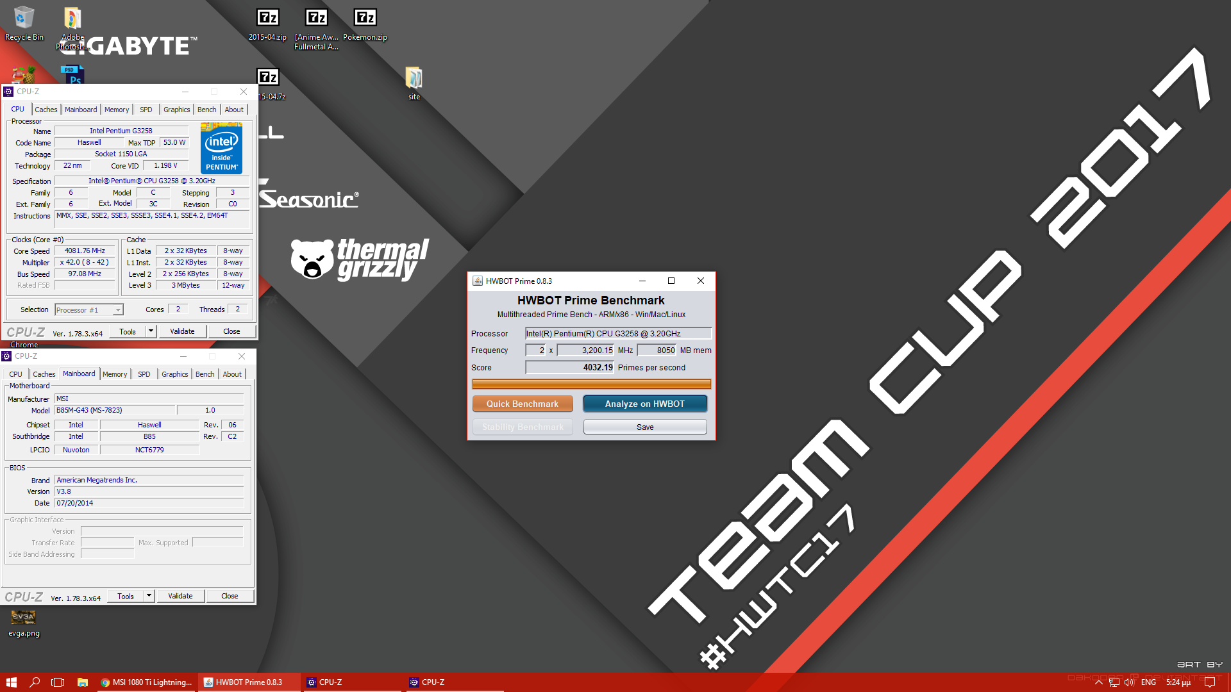This screenshot has height=692, width=1231.
Task: Open the Processor #1 selection dropdown
Action: (x=89, y=310)
